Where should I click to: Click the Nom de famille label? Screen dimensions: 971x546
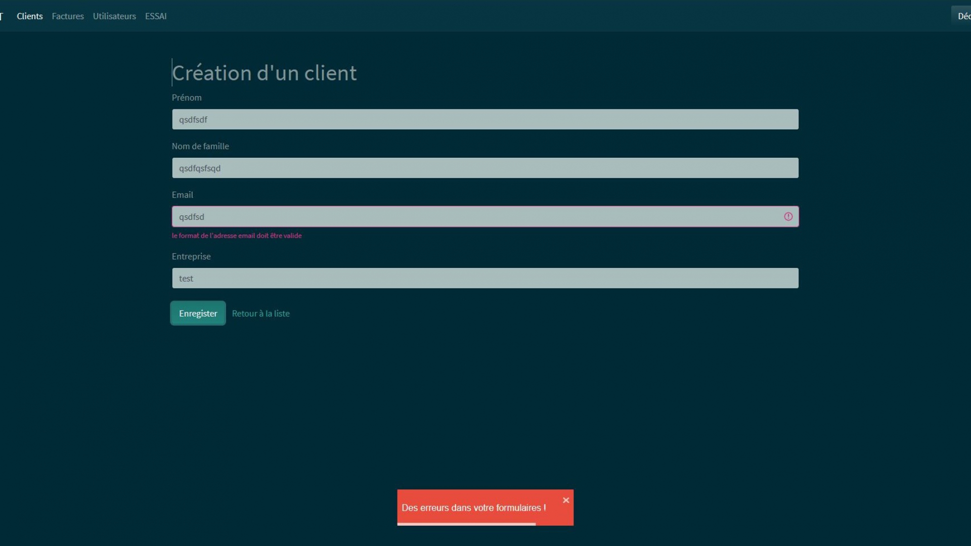coord(200,146)
